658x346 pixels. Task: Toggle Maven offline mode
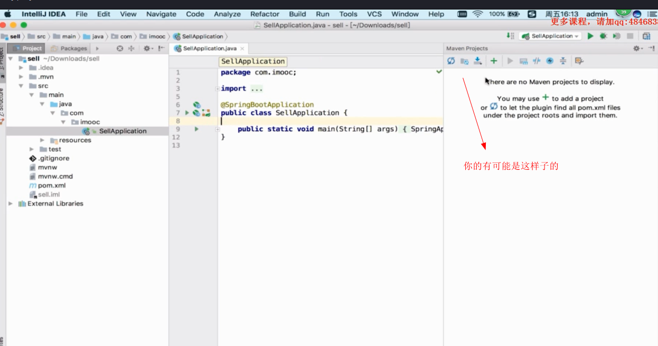537,61
